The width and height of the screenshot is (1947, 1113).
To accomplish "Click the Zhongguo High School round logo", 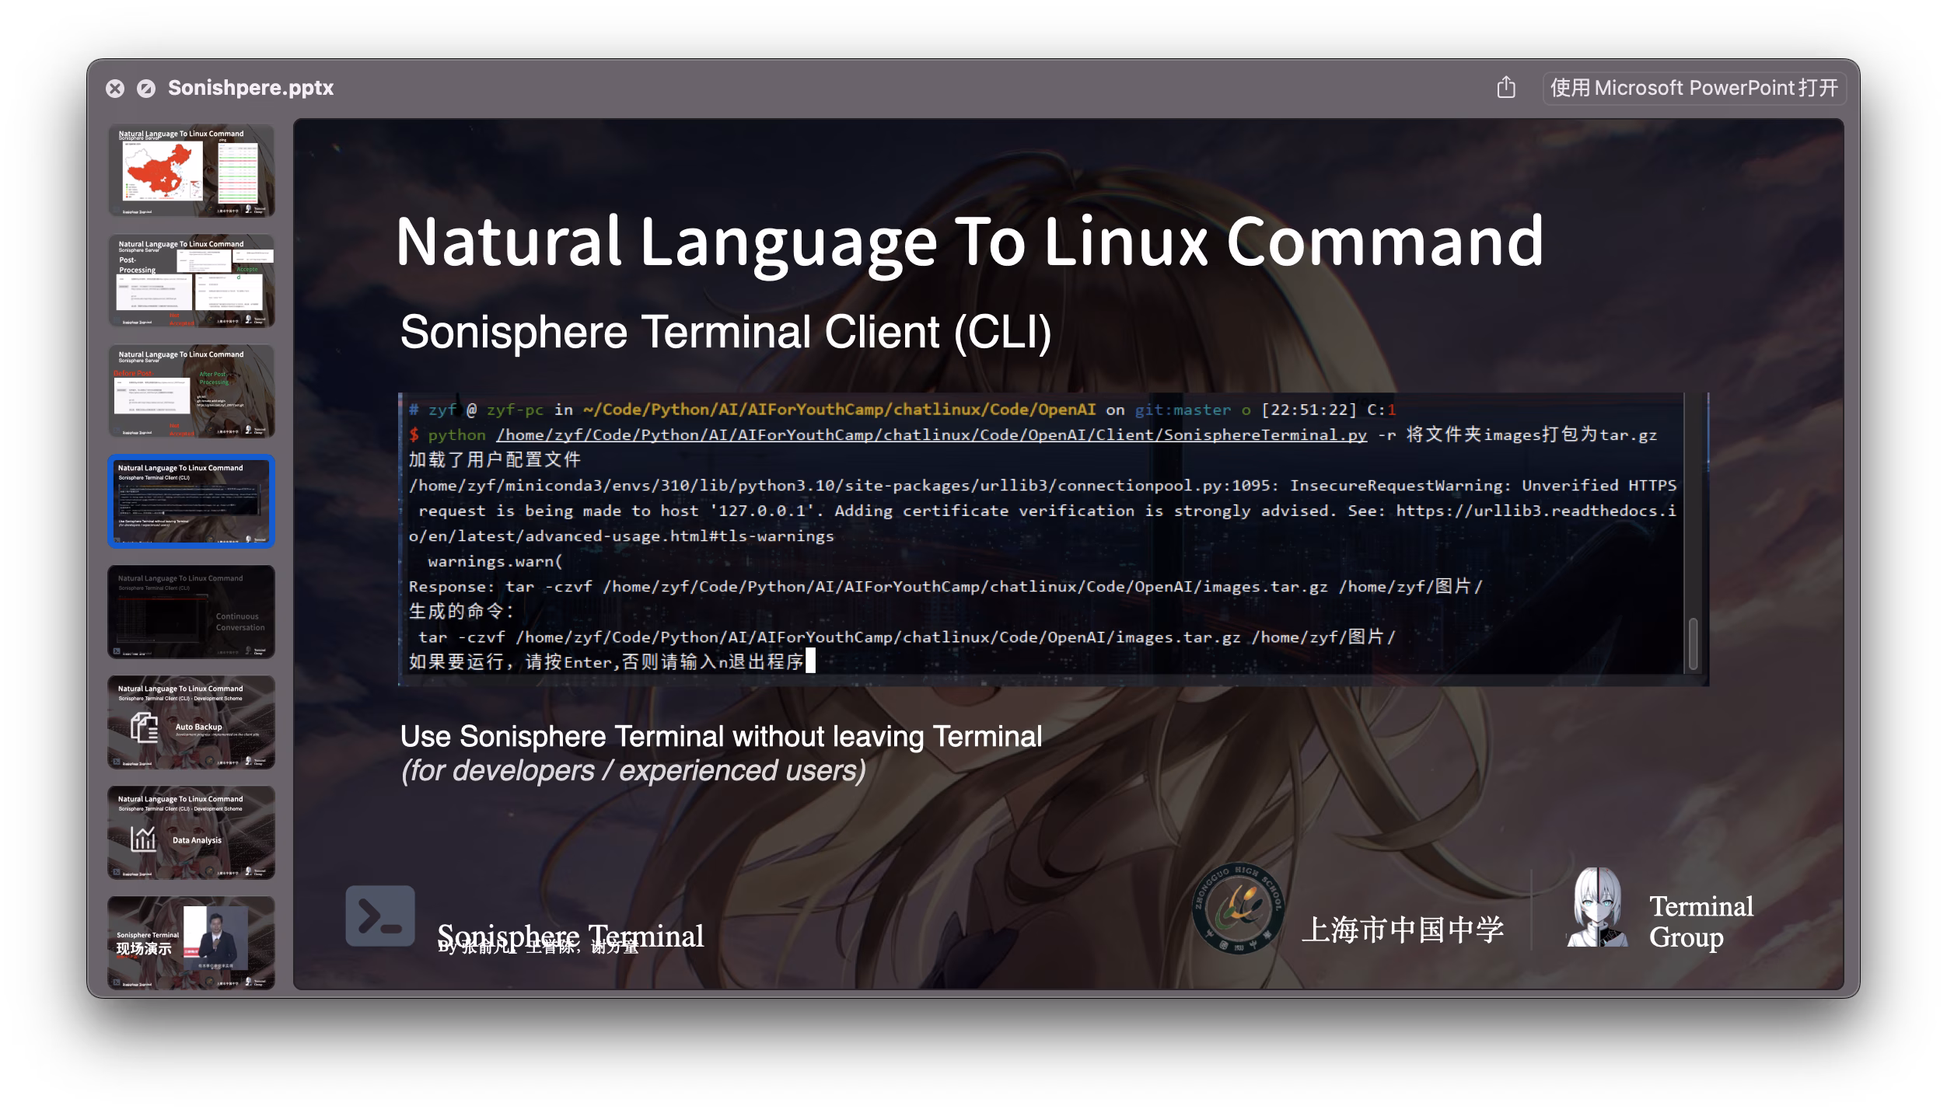I will tap(1238, 909).
